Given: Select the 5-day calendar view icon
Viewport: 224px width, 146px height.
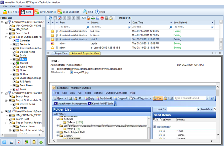Looking at the screenshot, I should coord(69,18).
